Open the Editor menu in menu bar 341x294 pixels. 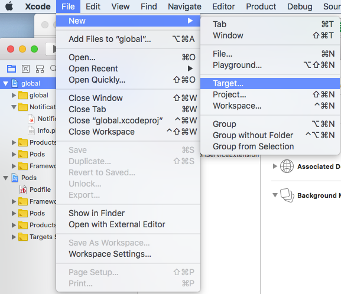(x=223, y=6)
